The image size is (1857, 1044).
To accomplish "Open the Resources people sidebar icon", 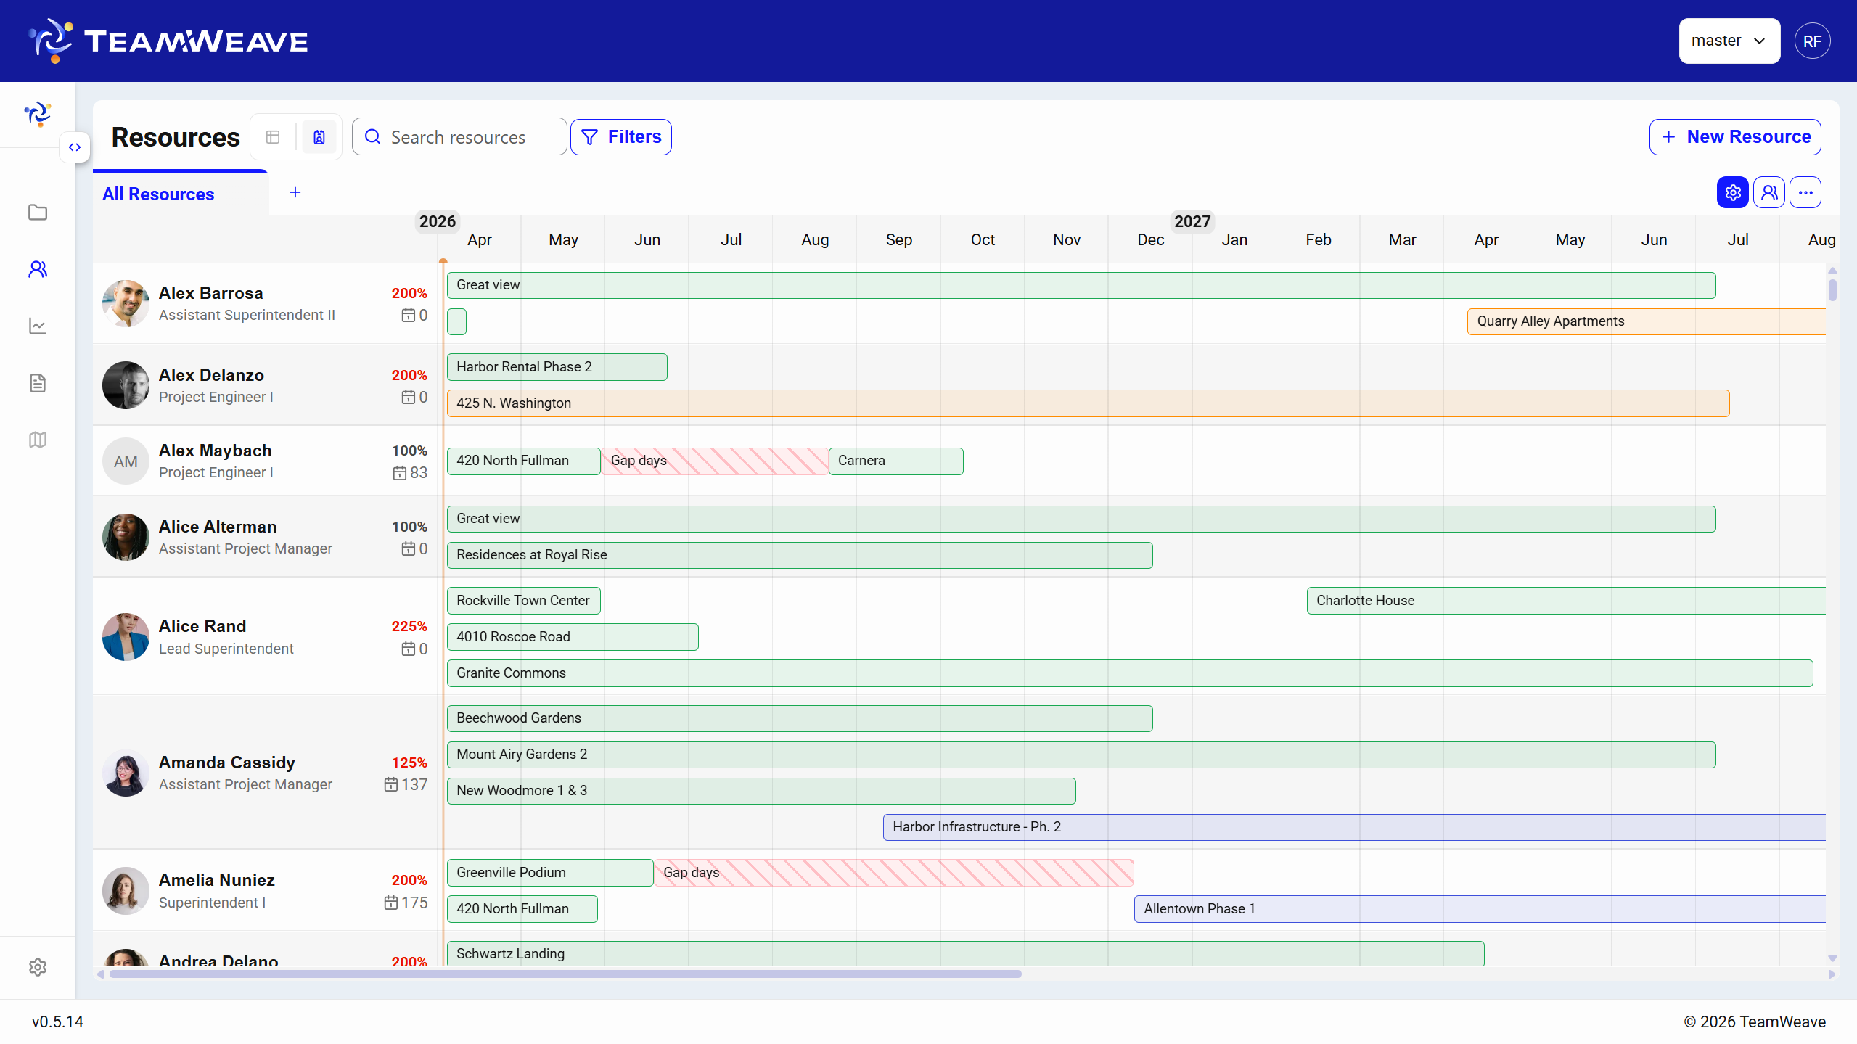I will (x=38, y=269).
